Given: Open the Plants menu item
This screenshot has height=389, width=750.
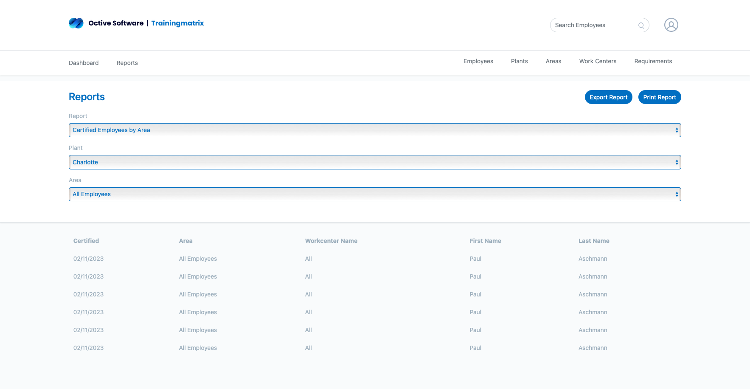Looking at the screenshot, I should (519, 61).
